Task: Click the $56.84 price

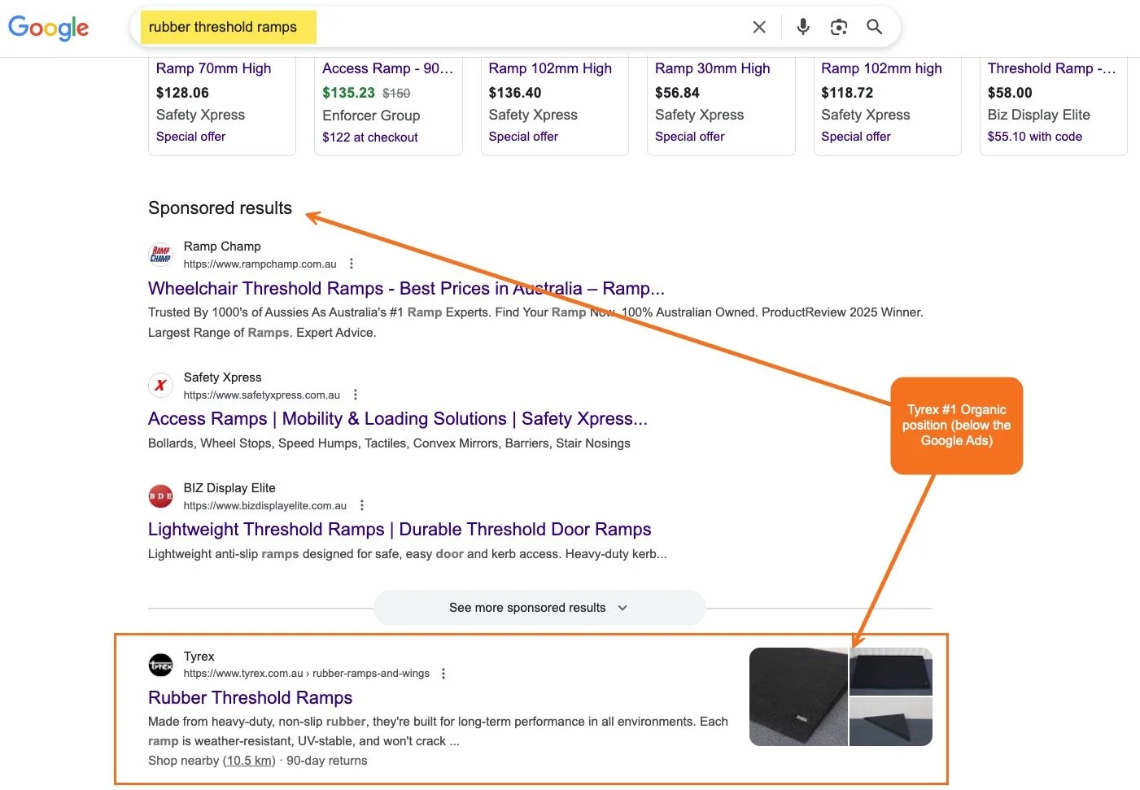Action: pos(677,93)
